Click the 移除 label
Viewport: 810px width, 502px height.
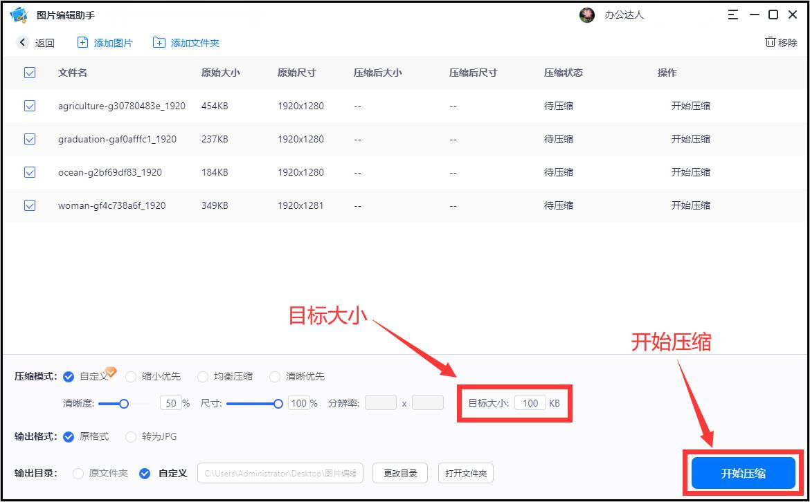coord(788,43)
